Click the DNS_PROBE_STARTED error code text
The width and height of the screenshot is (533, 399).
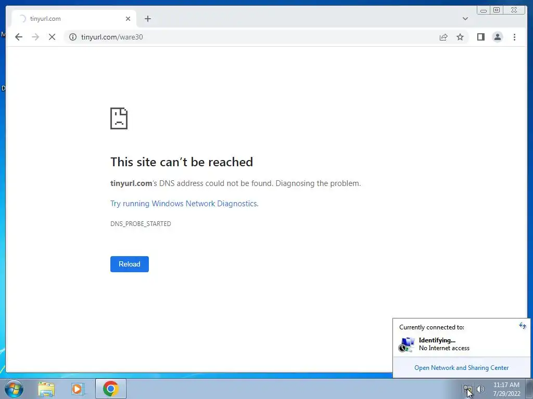[x=141, y=223]
